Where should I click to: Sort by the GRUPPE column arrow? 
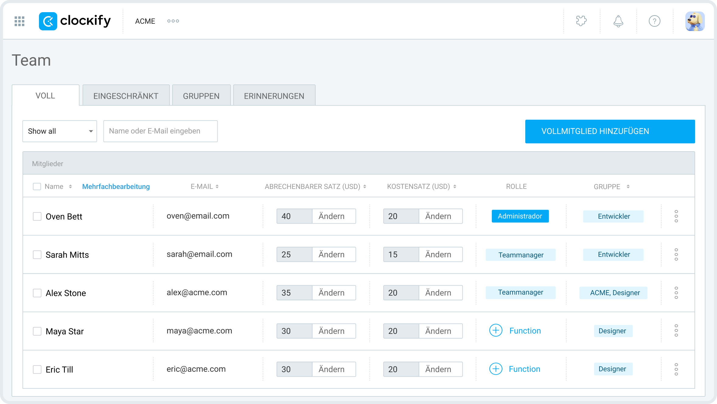pyautogui.click(x=628, y=187)
